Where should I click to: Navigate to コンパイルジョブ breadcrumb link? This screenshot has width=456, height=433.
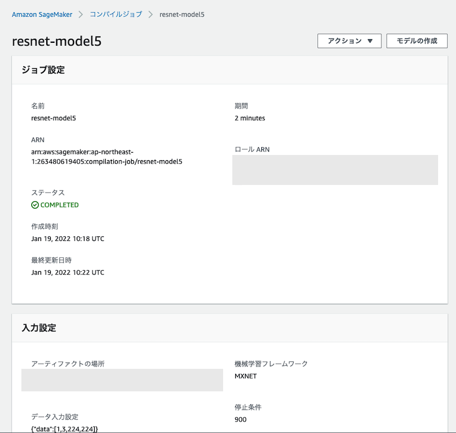[116, 14]
